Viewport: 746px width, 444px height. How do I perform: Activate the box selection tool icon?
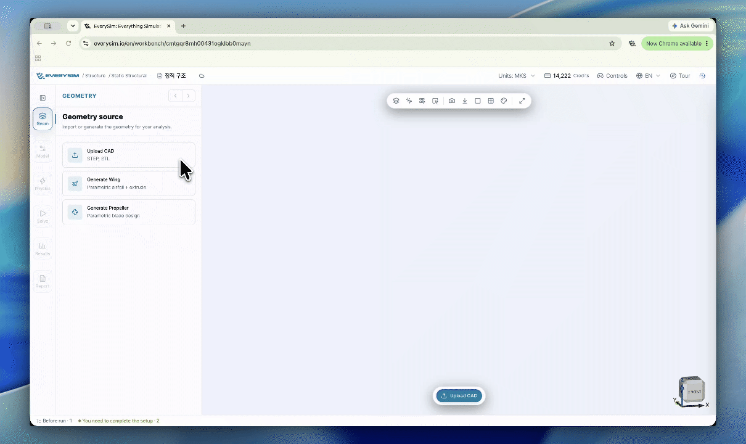coord(435,101)
